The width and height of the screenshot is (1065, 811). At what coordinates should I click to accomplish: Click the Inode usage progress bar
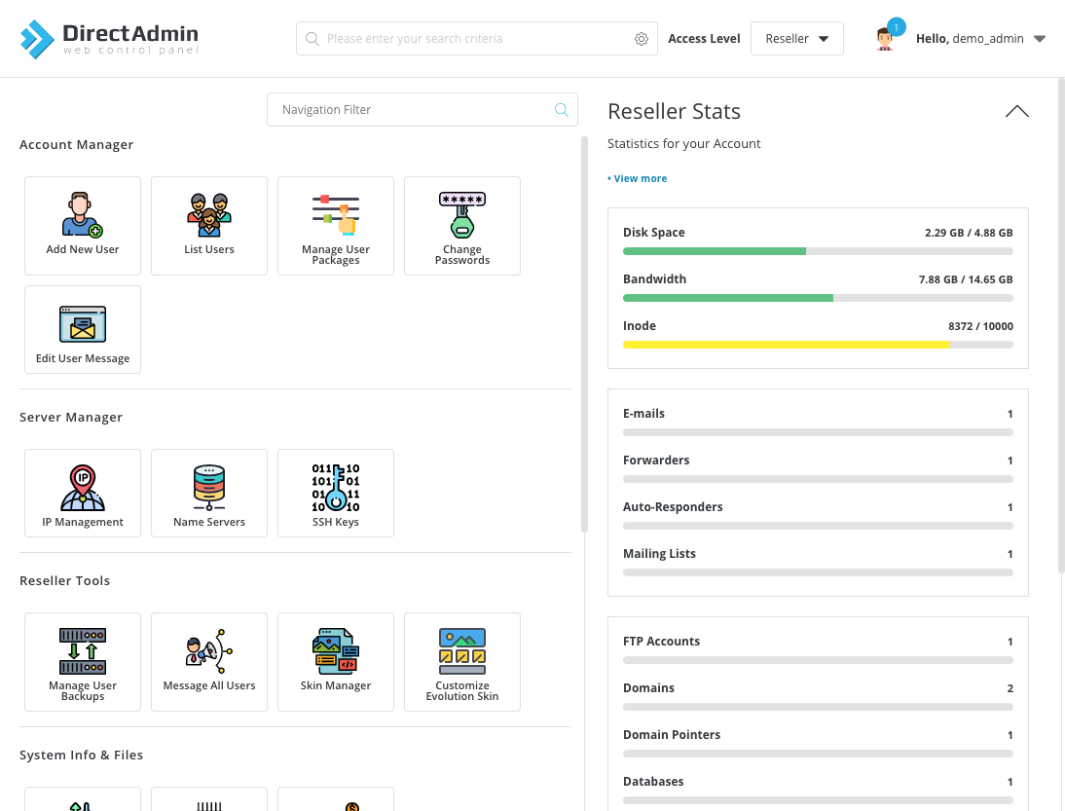point(818,344)
